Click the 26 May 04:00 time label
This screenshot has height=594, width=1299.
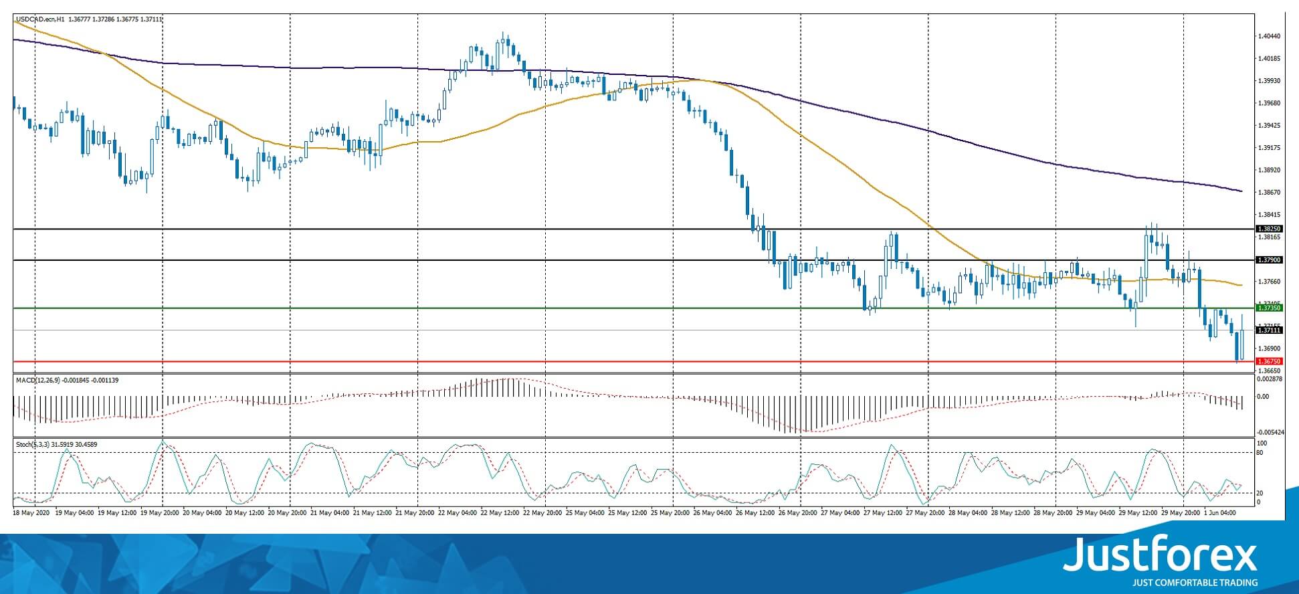[x=713, y=513]
